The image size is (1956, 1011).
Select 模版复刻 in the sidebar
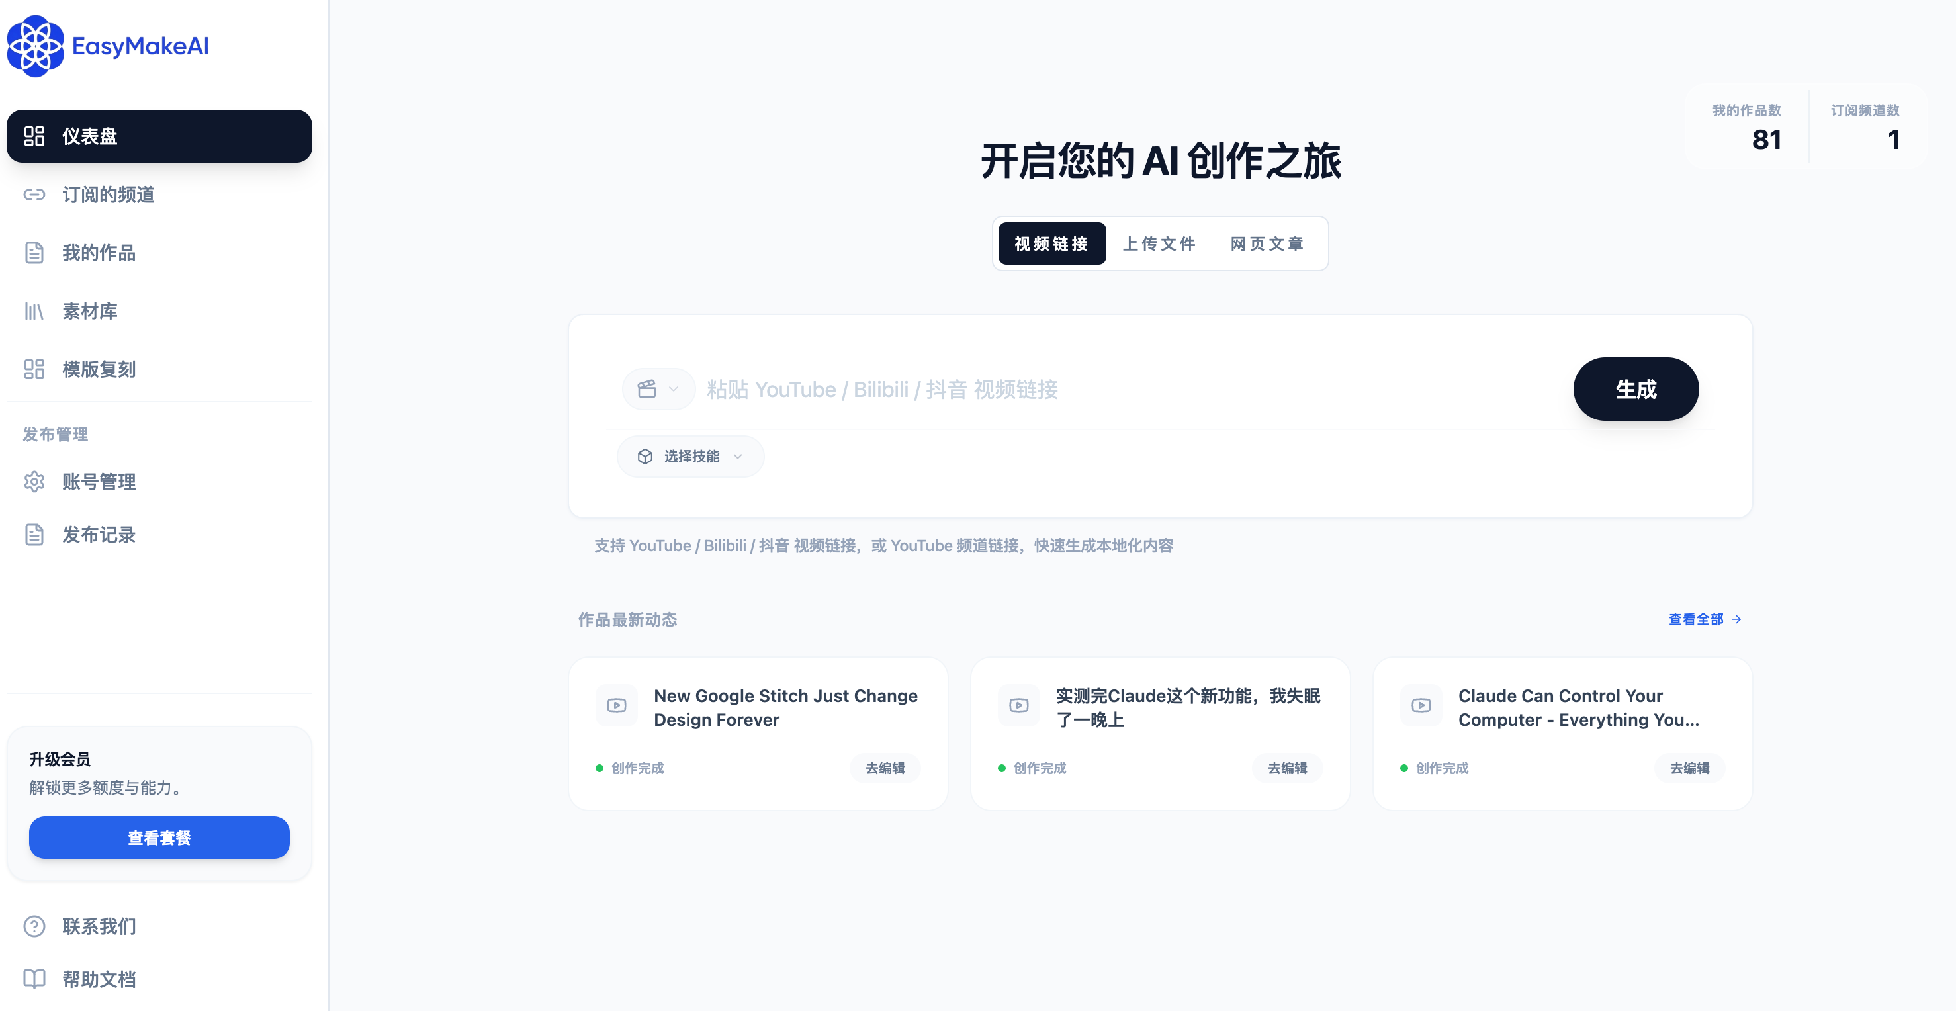[x=99, y=369]
